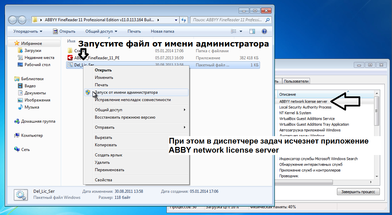Focus the ABBYY FineReader search field
The width and height of the screenshot is (392, 215).
[x=228, y=20]
